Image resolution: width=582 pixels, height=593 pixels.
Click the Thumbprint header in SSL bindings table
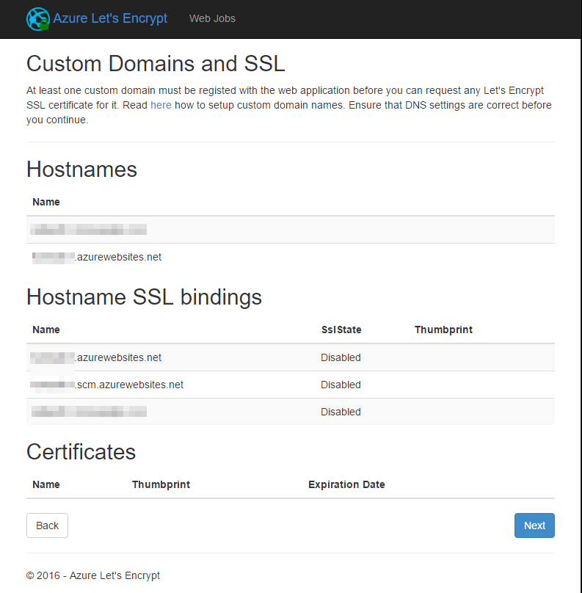click(x=443, y=330)
